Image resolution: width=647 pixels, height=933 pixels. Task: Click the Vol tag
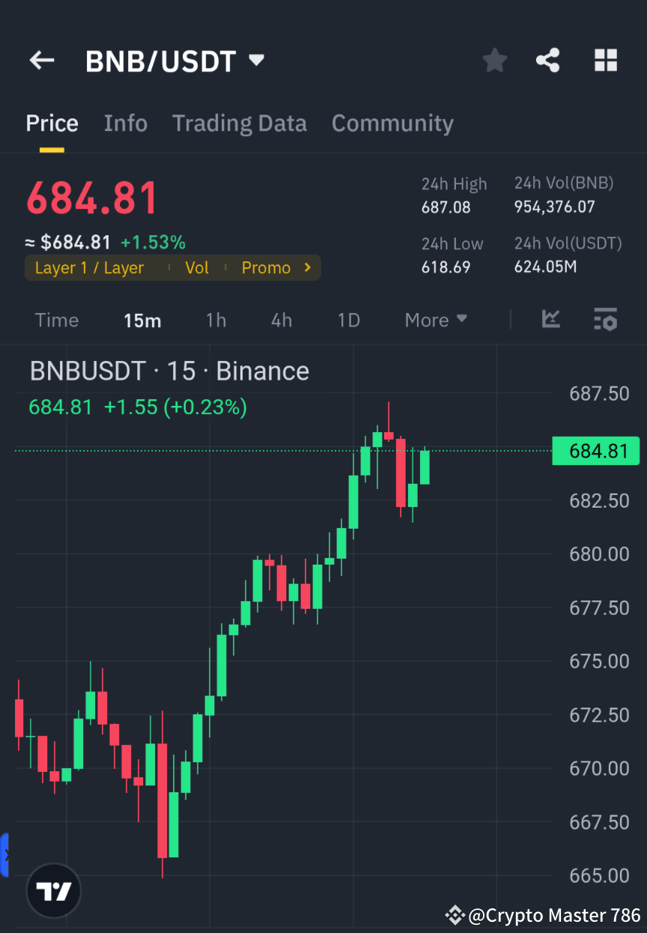[197, 267]
